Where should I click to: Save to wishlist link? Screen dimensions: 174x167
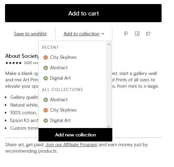[x=30, y=34]
